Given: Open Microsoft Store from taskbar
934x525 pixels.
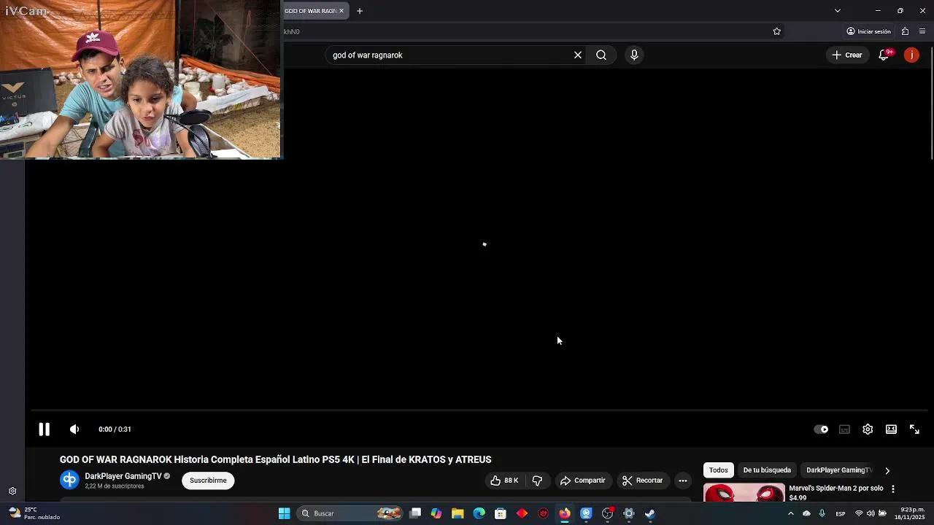Looking at the screenshot, I should click(x=501, y=513).
